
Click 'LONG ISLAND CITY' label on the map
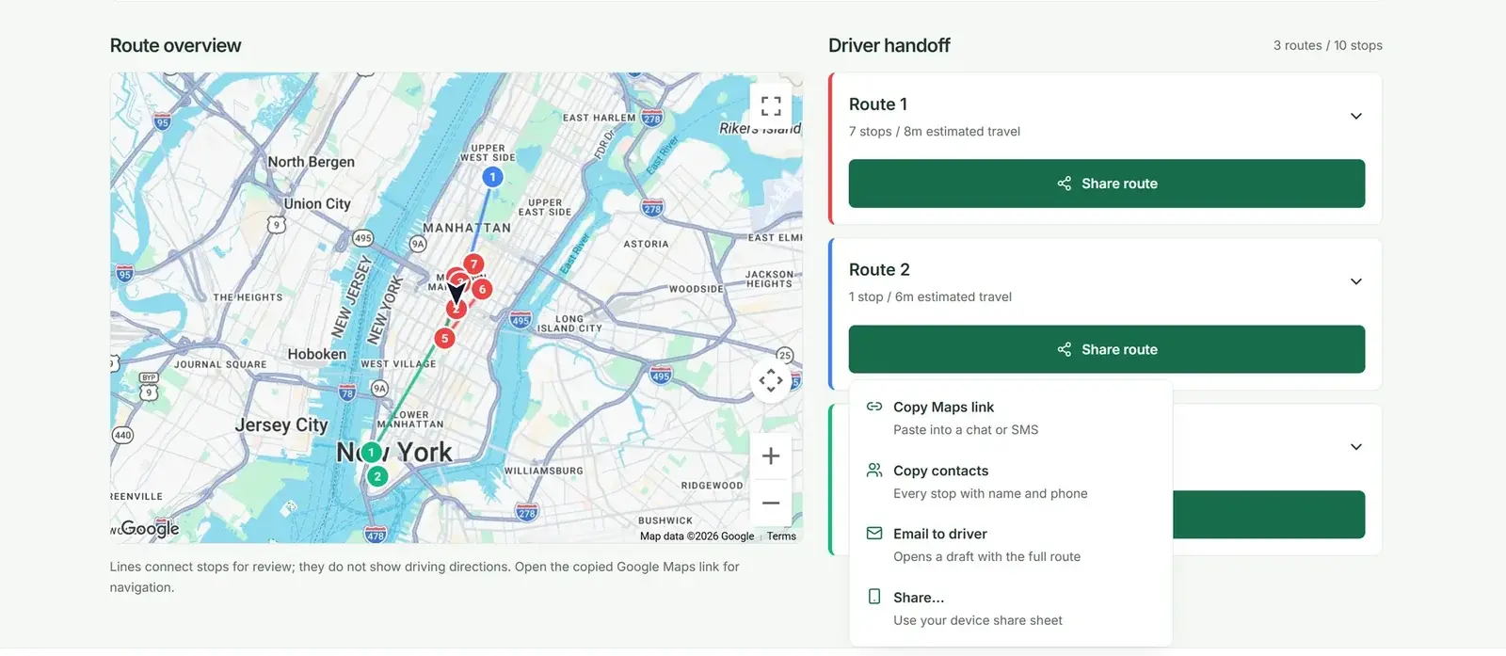coord(569,324)
